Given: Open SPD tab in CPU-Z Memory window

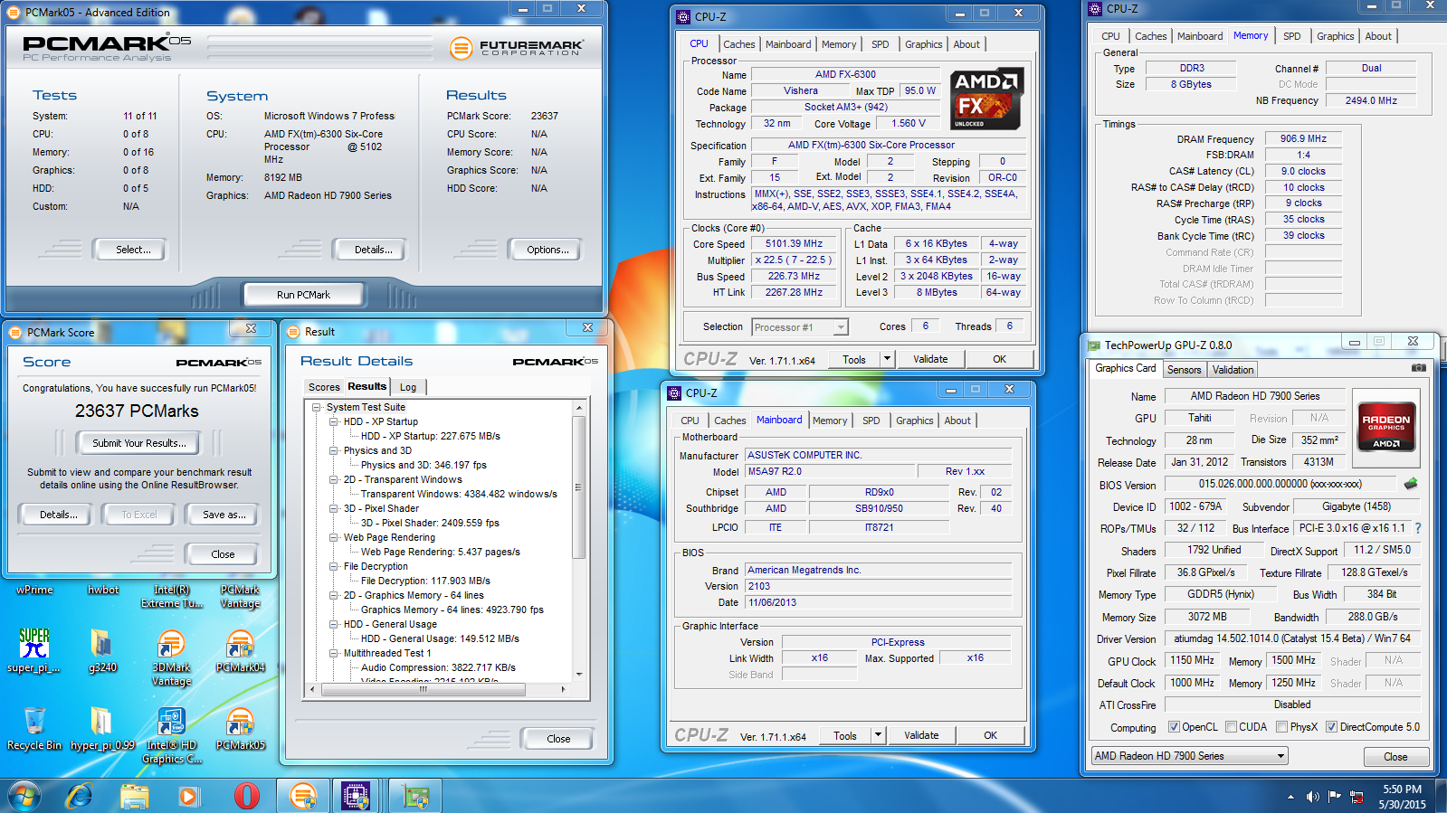Looking at the screenshot, I should tap(1291, 36).
